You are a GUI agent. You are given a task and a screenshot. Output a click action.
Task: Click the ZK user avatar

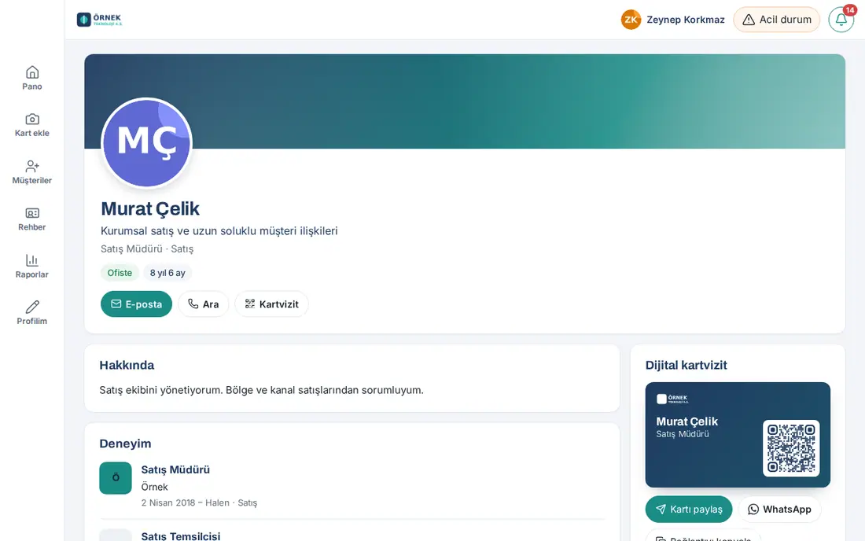(631, 20)
